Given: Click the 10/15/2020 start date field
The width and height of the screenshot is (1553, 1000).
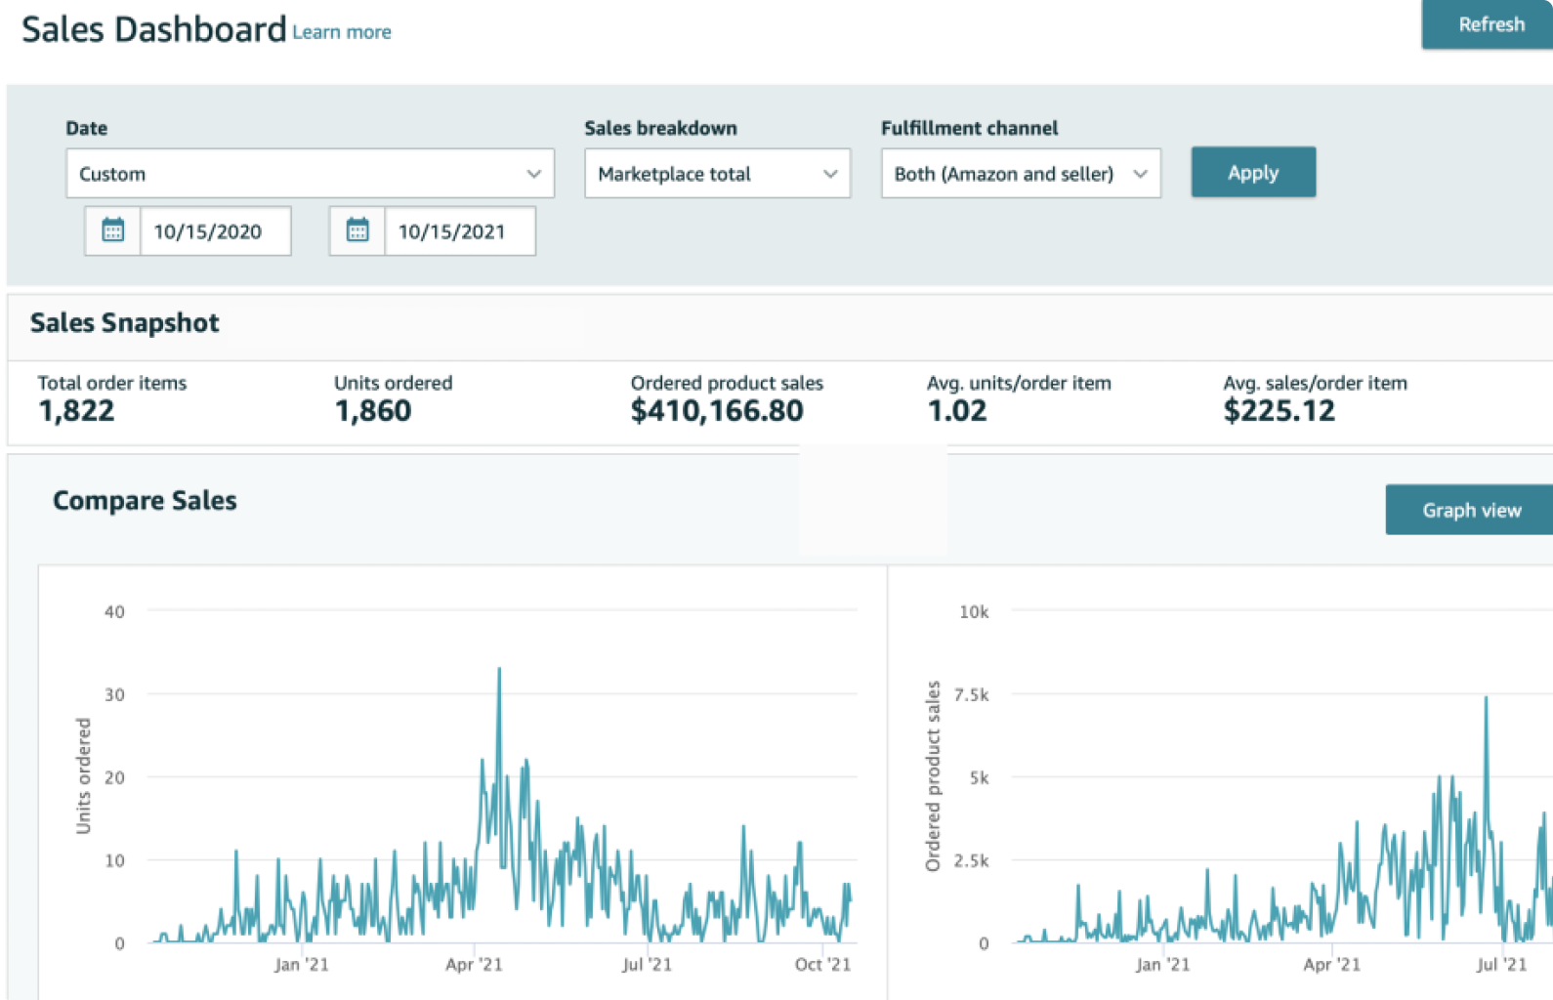Looking at the screenshot, I should (215, 231).
